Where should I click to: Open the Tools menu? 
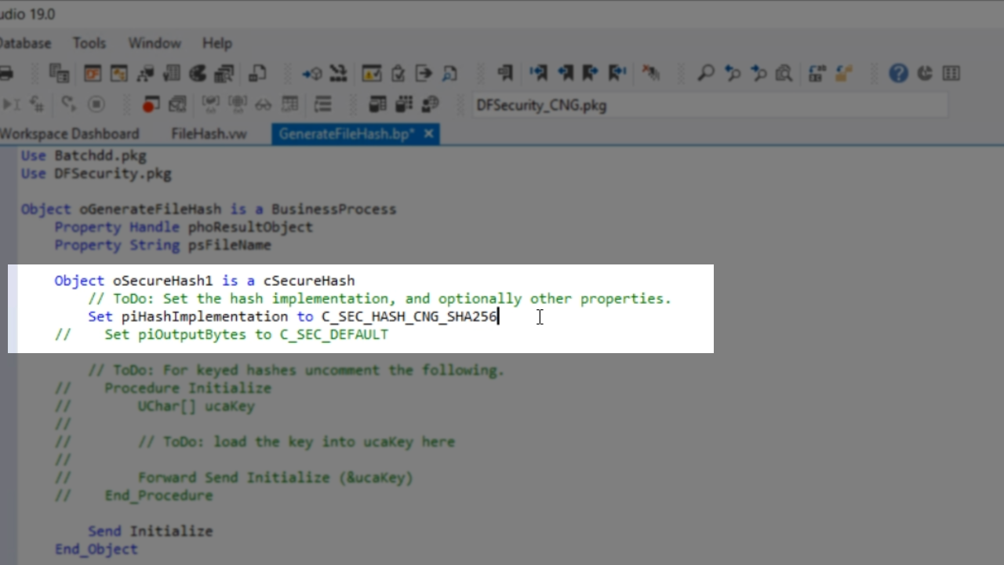click(x=89, y=43)
